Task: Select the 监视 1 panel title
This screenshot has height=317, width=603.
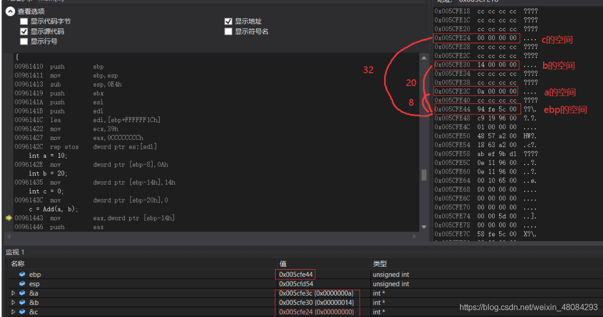Action: (15, 252)
